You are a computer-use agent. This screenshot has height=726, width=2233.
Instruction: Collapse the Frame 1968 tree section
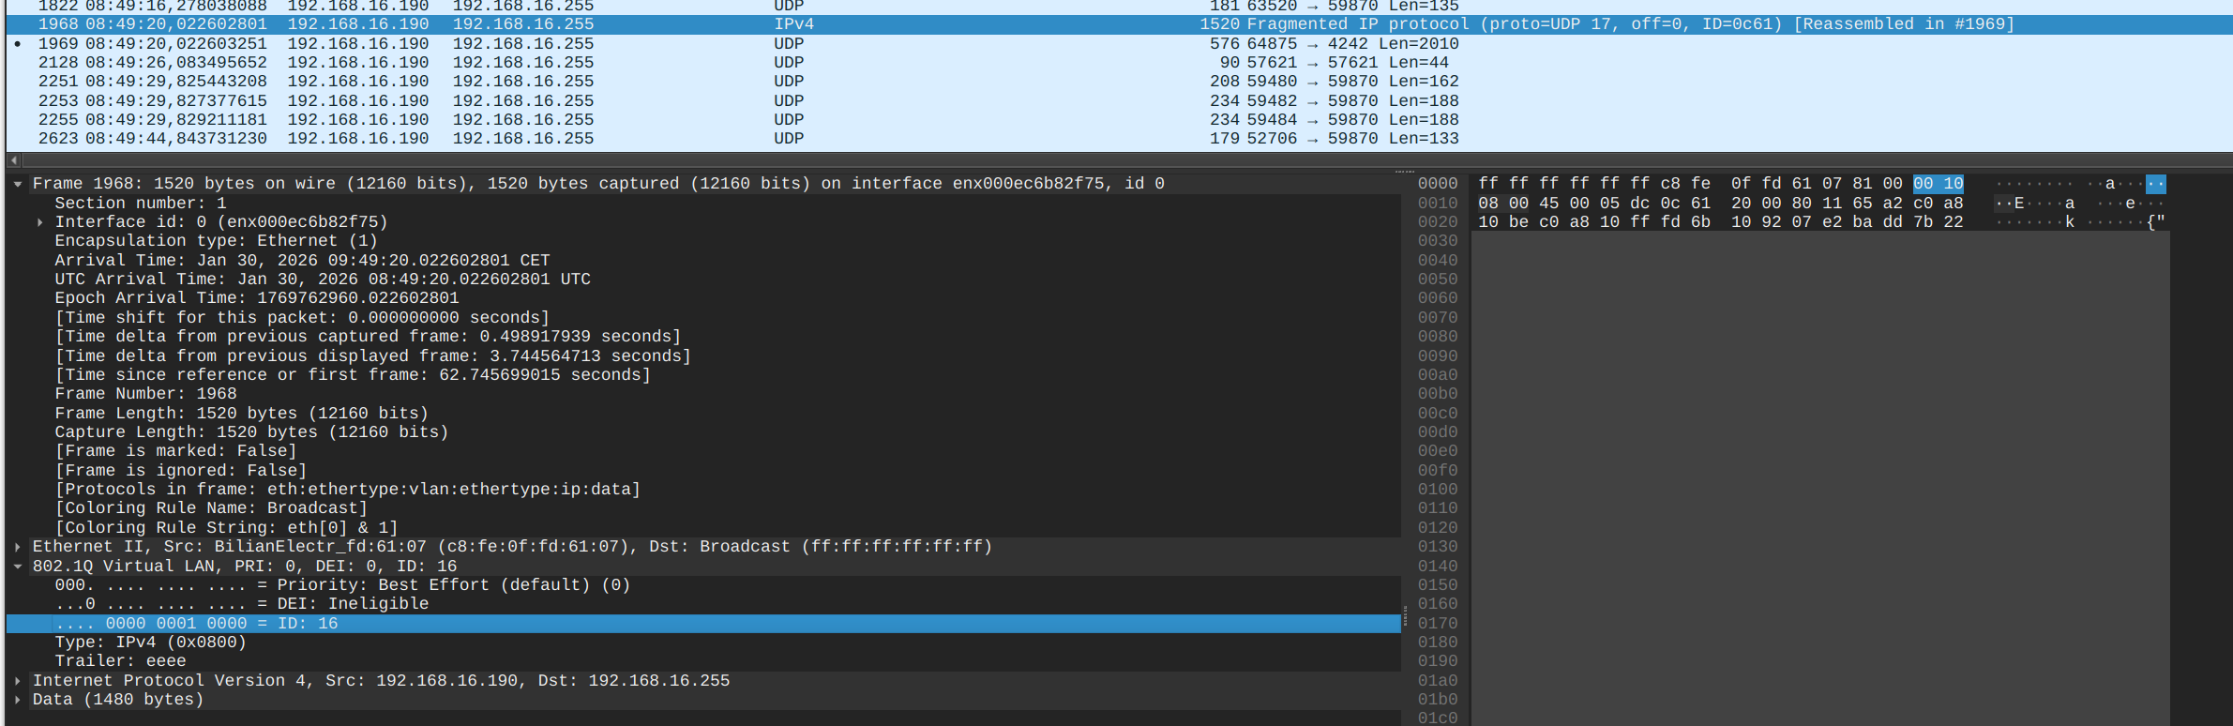pyautogui.click(x=18, y=184)
